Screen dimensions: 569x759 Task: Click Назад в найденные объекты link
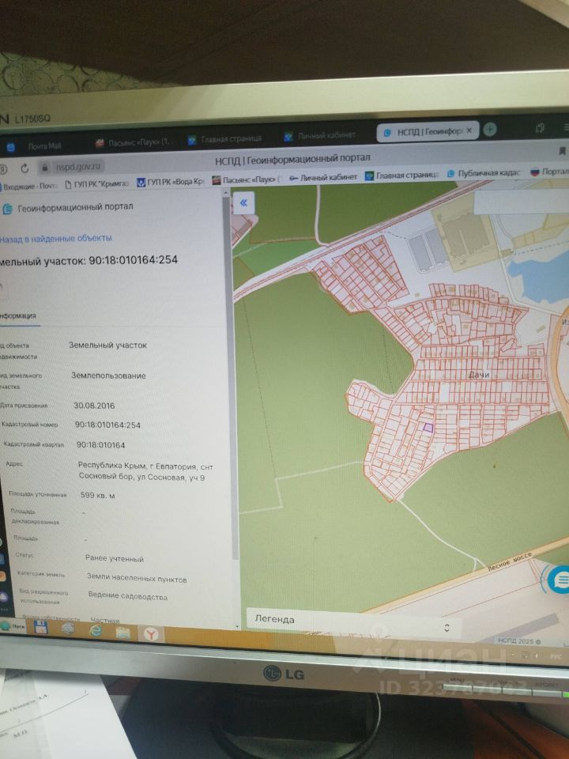pyautogui.click(x=55, y=238)
